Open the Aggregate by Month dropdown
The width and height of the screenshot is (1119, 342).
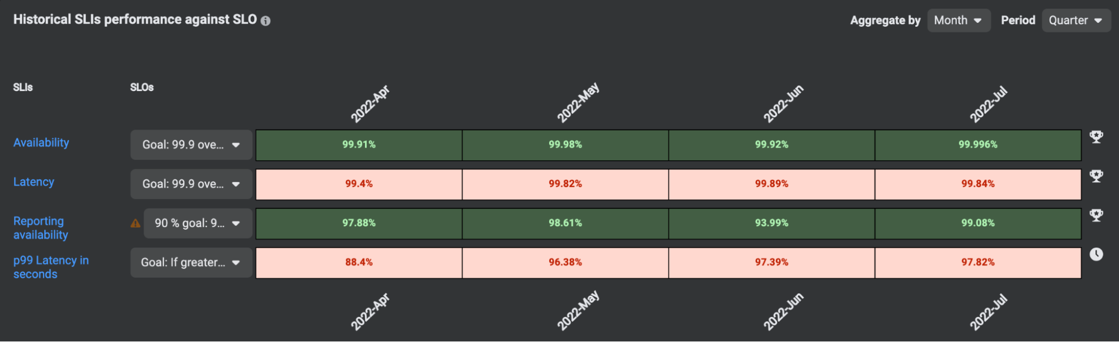coord(958,20)
